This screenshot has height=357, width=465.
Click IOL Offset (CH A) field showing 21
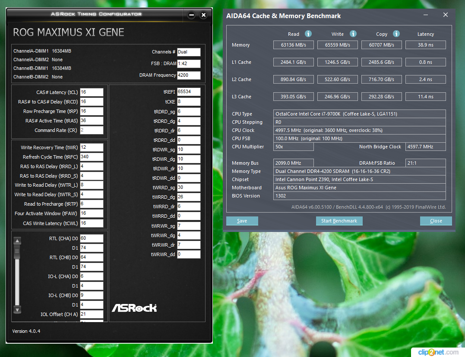tap(92, 314)
